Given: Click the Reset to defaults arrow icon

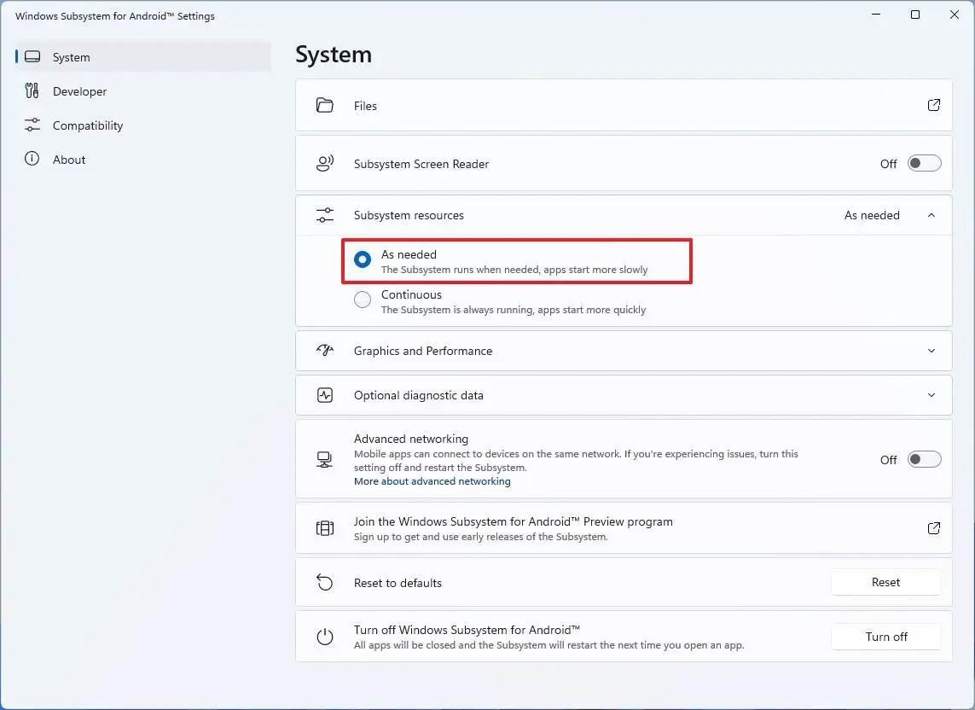Looking at the screenshot, I should (325, 583).
